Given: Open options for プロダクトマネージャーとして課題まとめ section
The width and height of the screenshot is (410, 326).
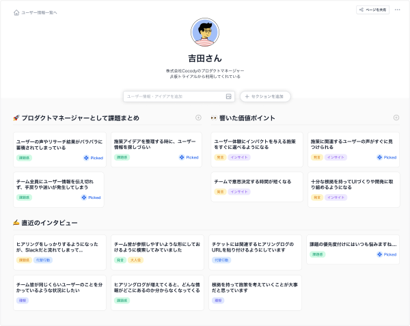Looking at the screenshot, I should click(x=198, y=118).
